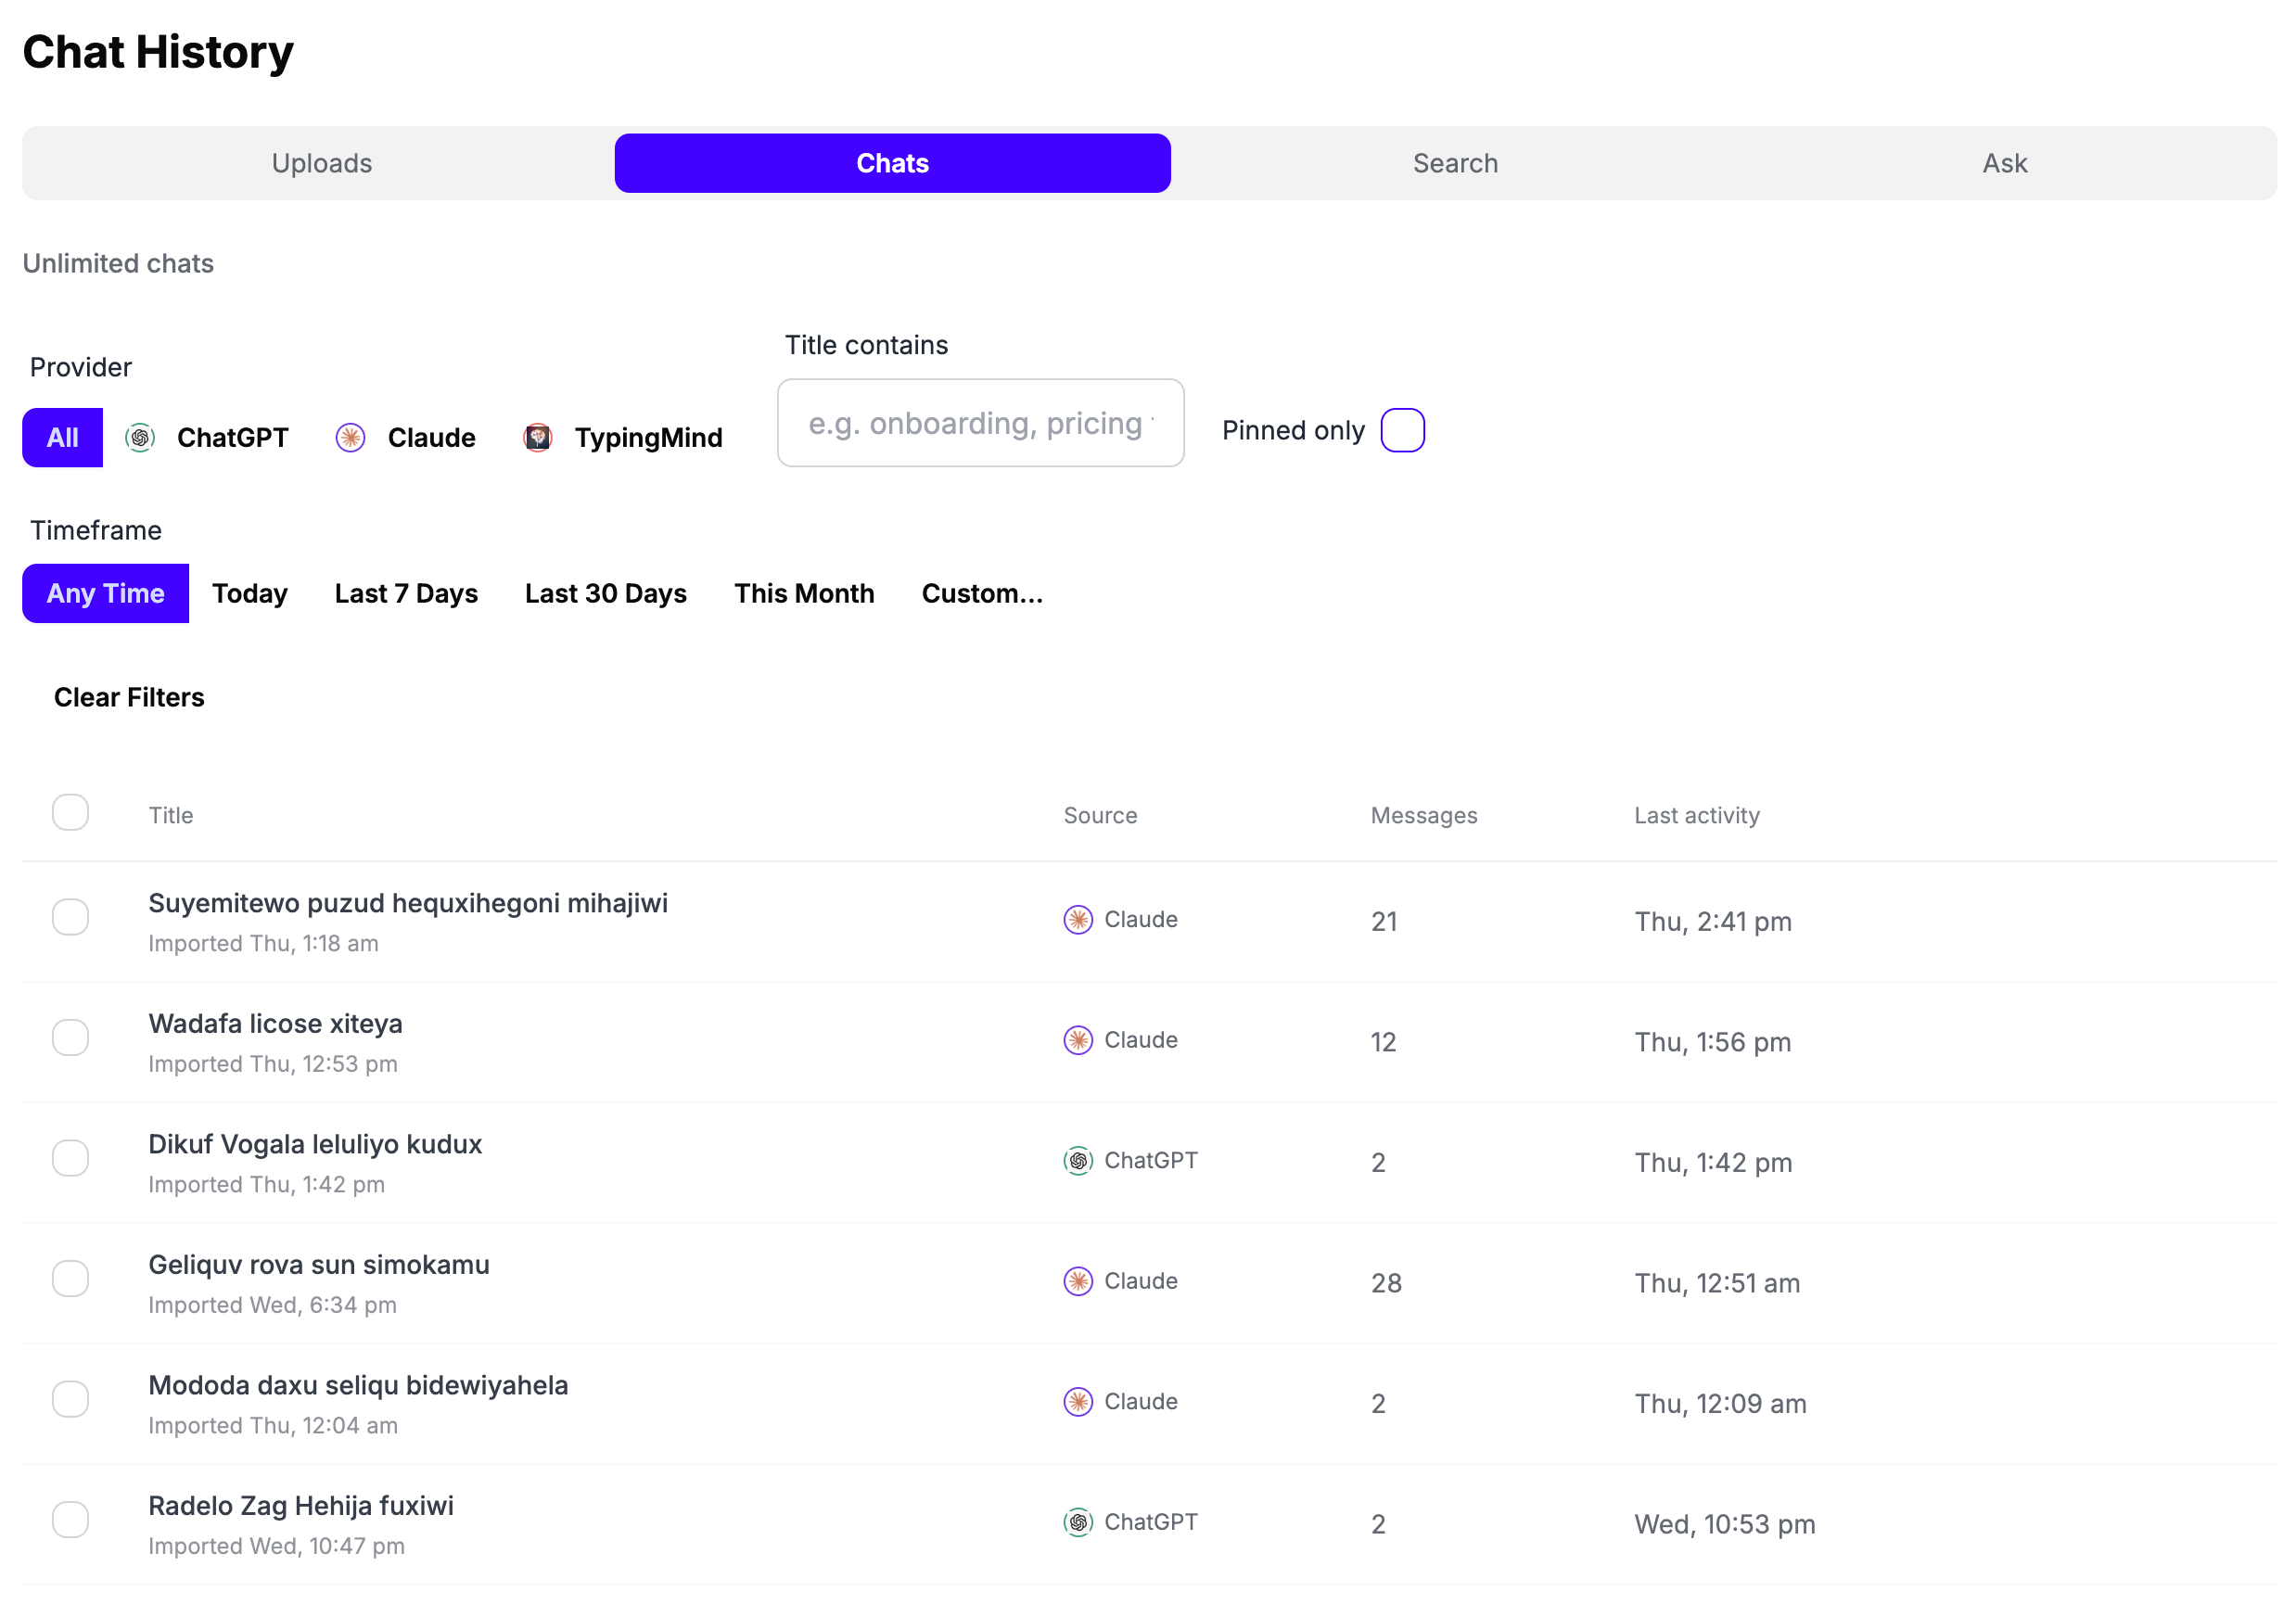Open the Custom timeframe picker
This screenshot has width=2296, height=1604.
(x=982, y=593)
